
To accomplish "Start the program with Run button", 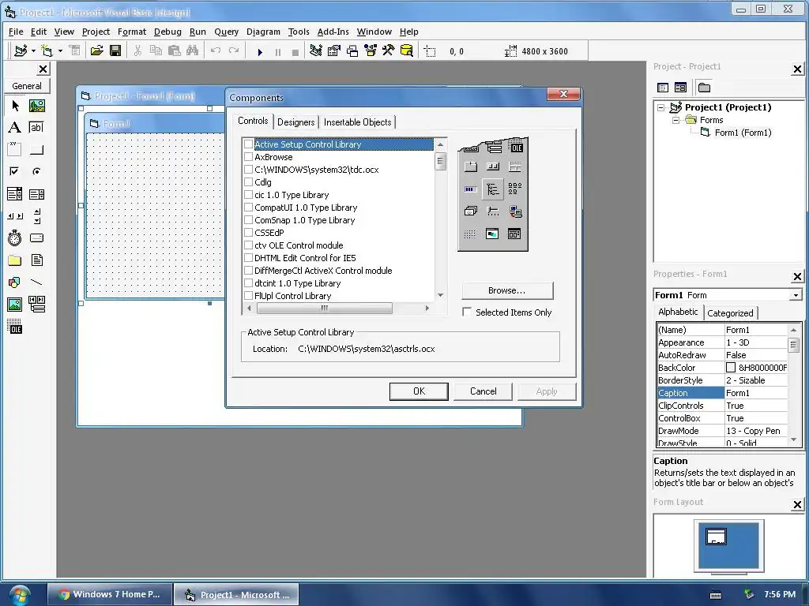I will pyautogui.click(x=260, y=51).
